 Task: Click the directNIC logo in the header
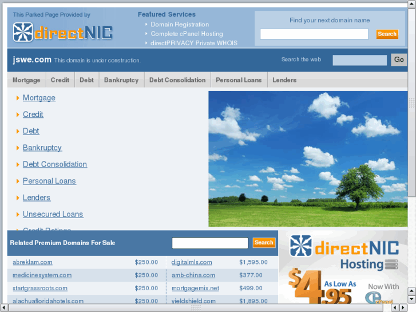[63, 33]
